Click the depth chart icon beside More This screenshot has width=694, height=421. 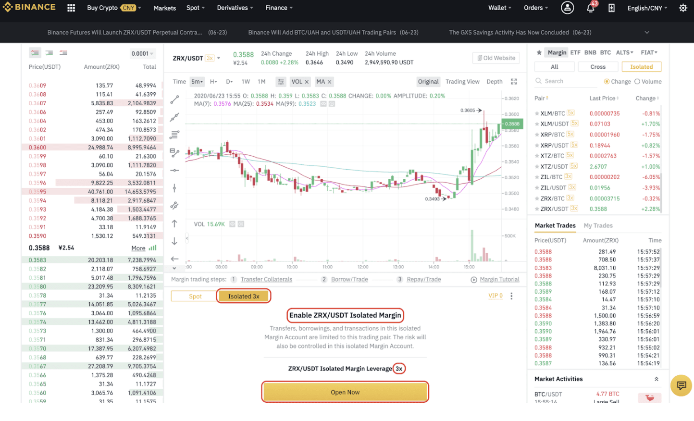point(152,248)
